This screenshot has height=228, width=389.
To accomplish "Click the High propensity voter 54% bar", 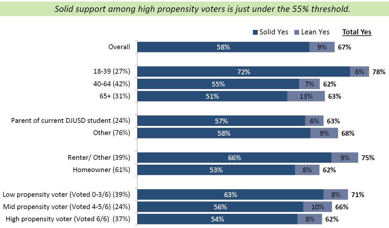I will 217,219.
